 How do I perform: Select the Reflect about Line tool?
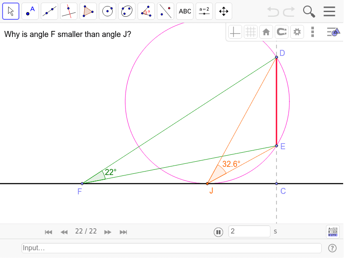165,11
